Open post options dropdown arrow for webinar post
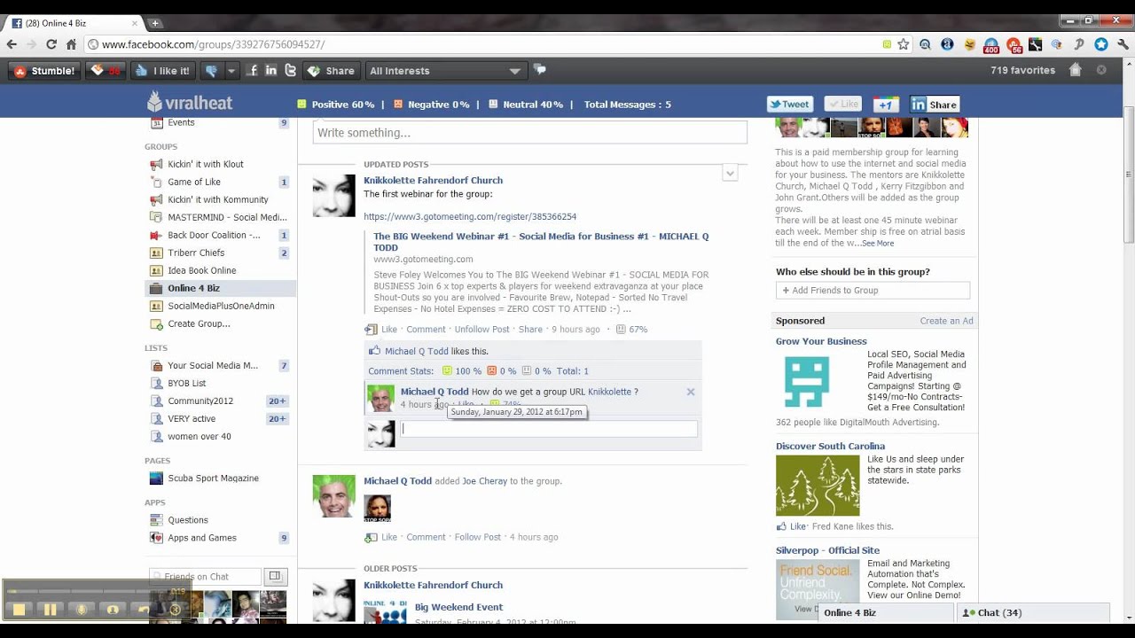This screenshot has height=638, width=1135. coord(730,174)
